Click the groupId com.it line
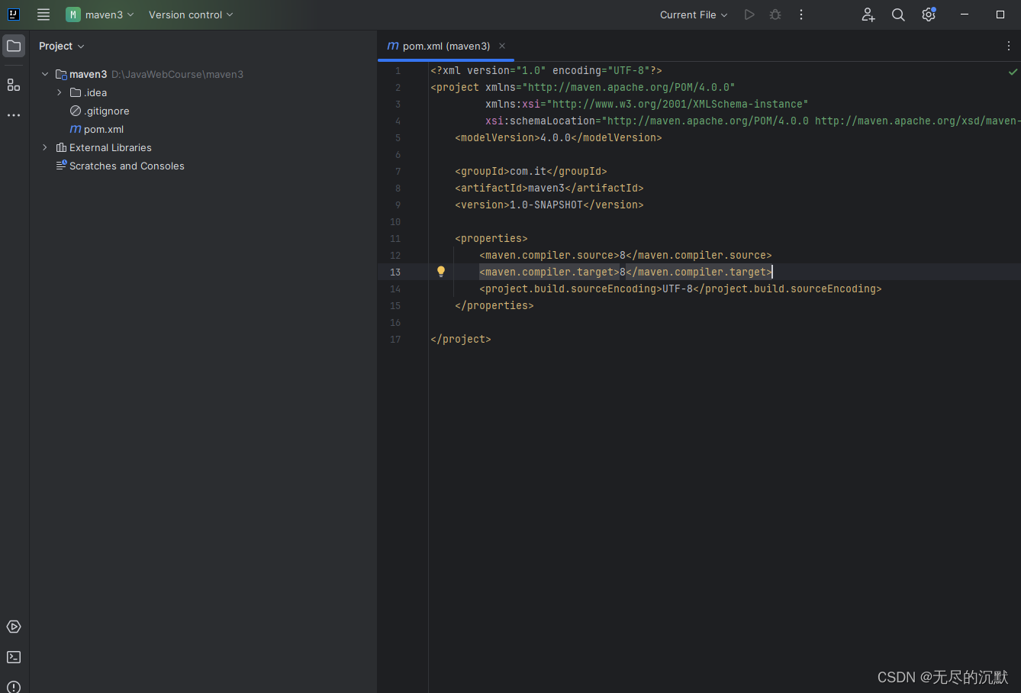Image resolution: width=1021 pixels, height=693 pixels. [x=531, y=171]
